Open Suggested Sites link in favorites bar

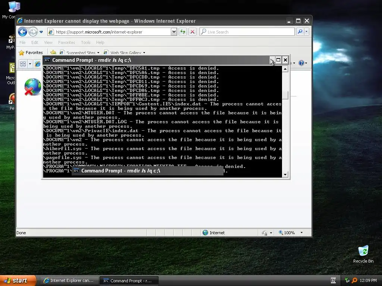(79, 53)
